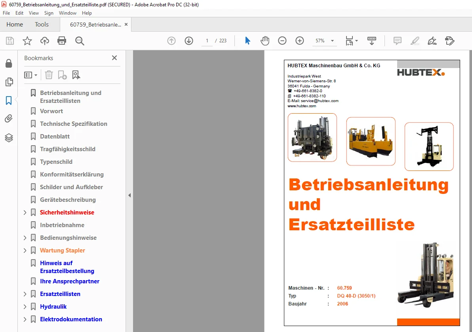
Task: Toggle the Bookmarks sidebar icon
Action: [9, 101]
